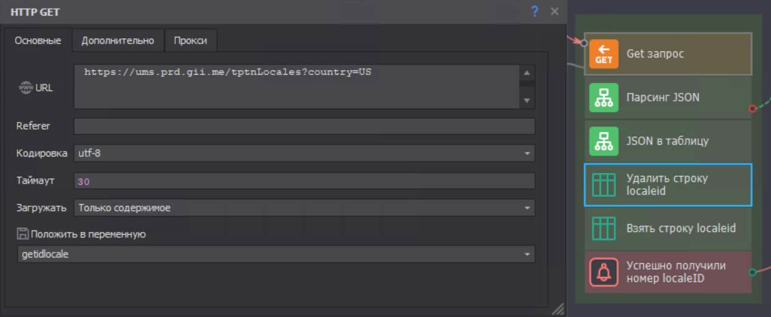Click the HTTP GET title text
The width and height of the screenshot is (771, 317).
click(x=35, y=12)
